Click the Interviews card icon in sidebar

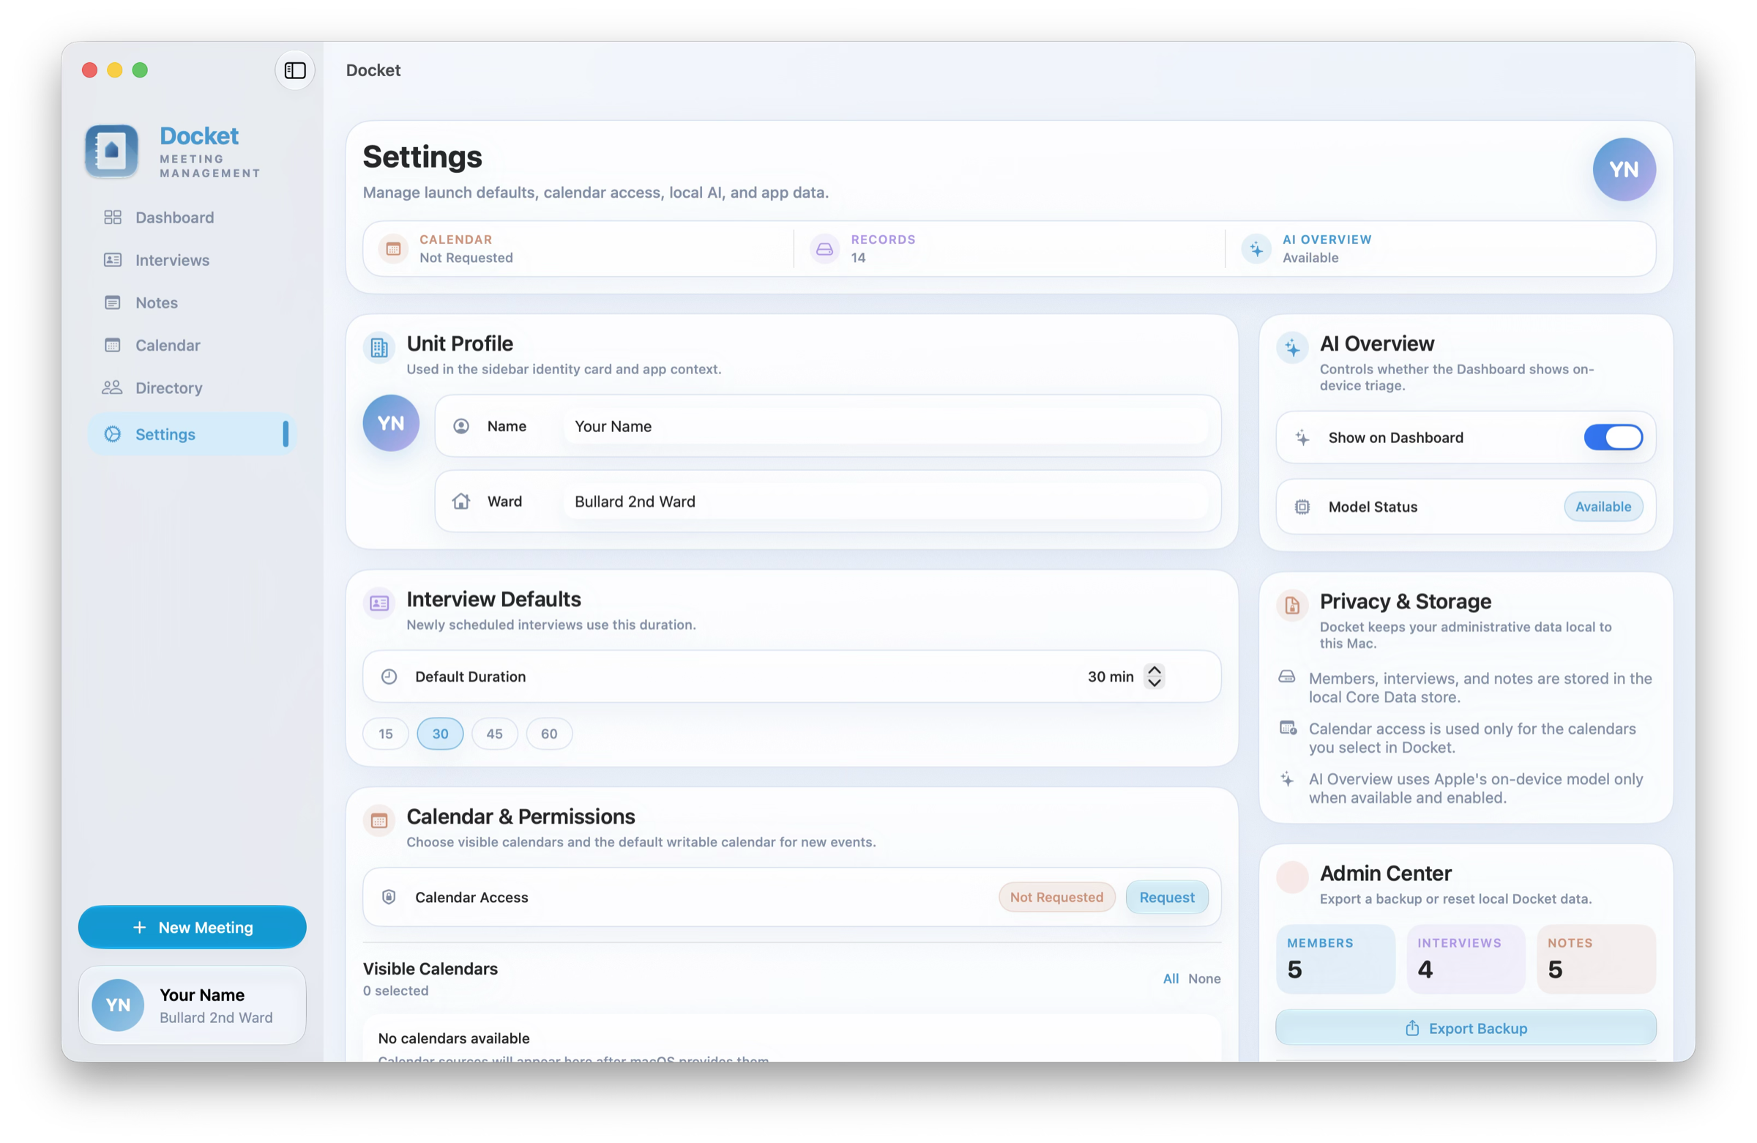(112, 260)
